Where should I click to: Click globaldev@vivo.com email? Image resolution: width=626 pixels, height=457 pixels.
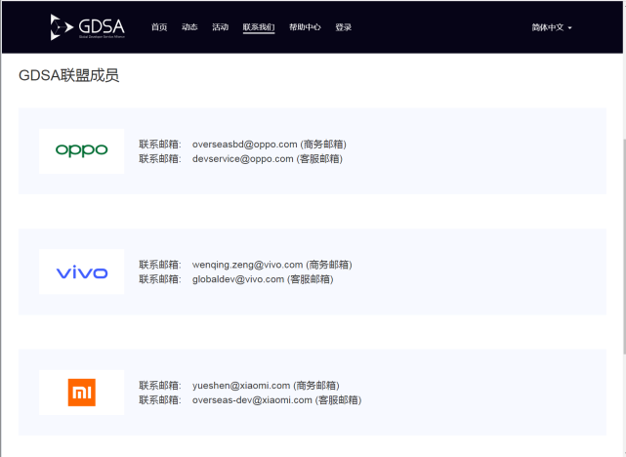click(238, 279)
